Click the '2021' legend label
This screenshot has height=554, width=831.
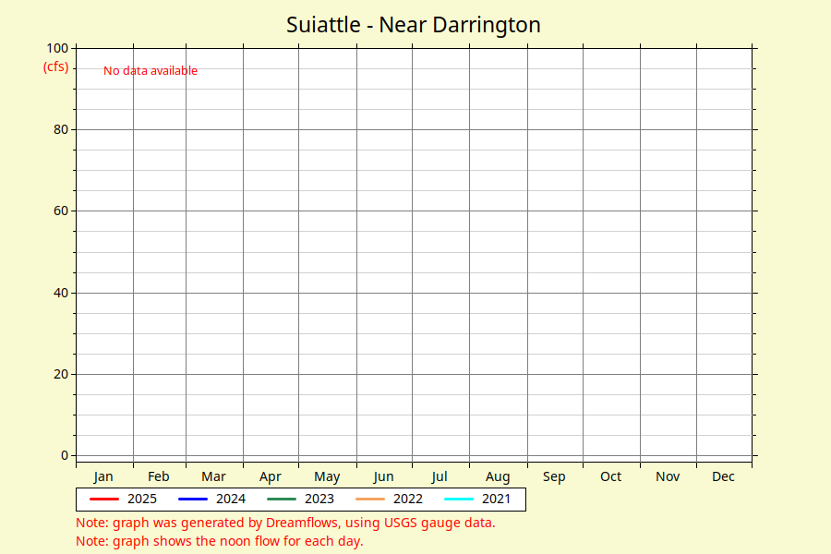click(x=496, y=499)
